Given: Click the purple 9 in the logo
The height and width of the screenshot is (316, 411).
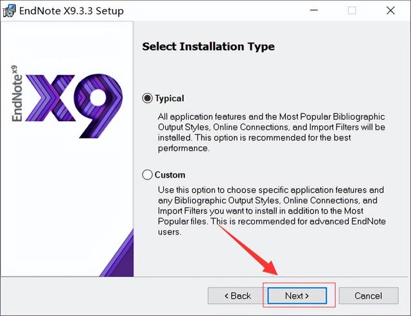Looking at the screenshot, I should (98, 106).
